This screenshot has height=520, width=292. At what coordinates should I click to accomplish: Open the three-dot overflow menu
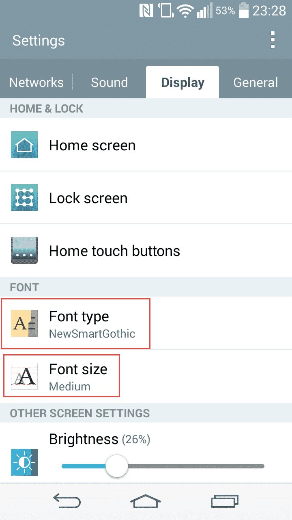coord(273,40)
